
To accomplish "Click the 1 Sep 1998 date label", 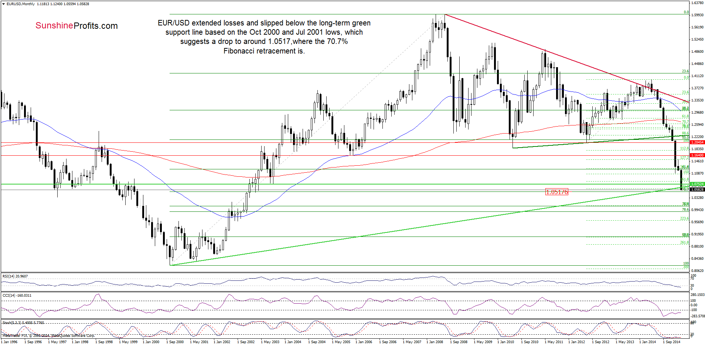I will pyautogui.click(x=104, y=342).
